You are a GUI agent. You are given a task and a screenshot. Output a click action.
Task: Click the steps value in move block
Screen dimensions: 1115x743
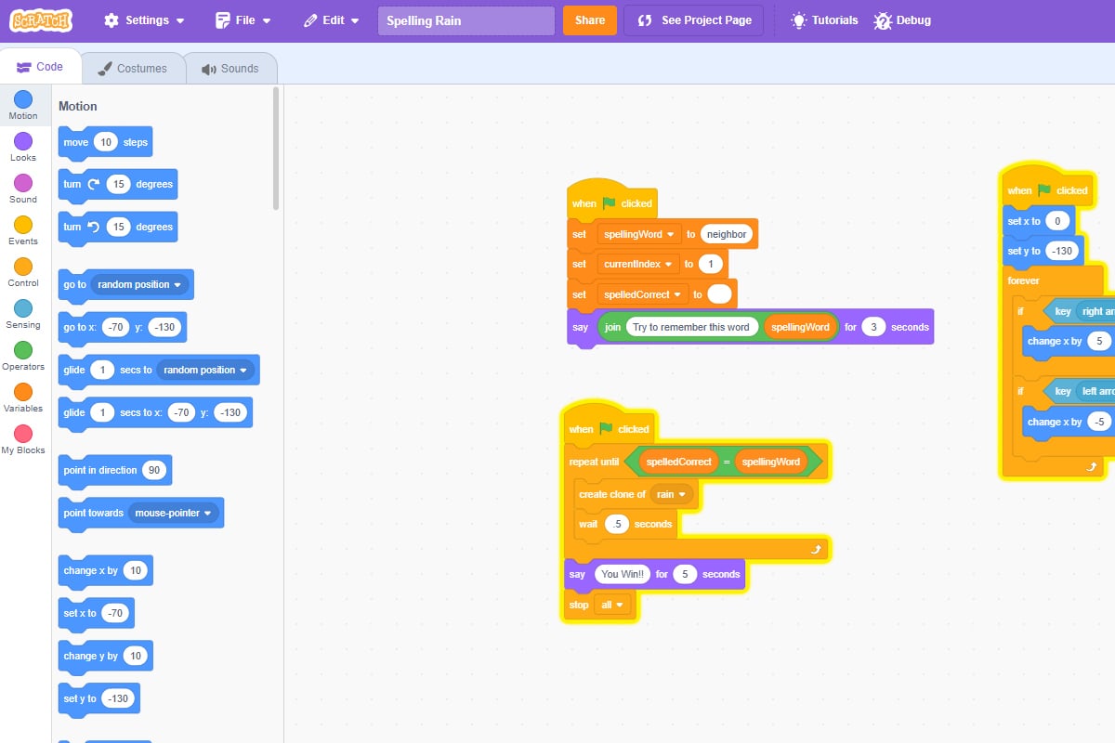point(106,142)
